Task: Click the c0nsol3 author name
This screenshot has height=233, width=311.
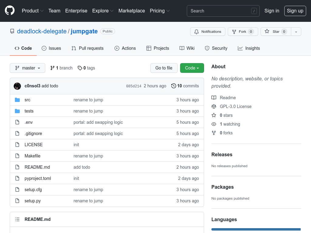Action: click(x=32, y=86)
